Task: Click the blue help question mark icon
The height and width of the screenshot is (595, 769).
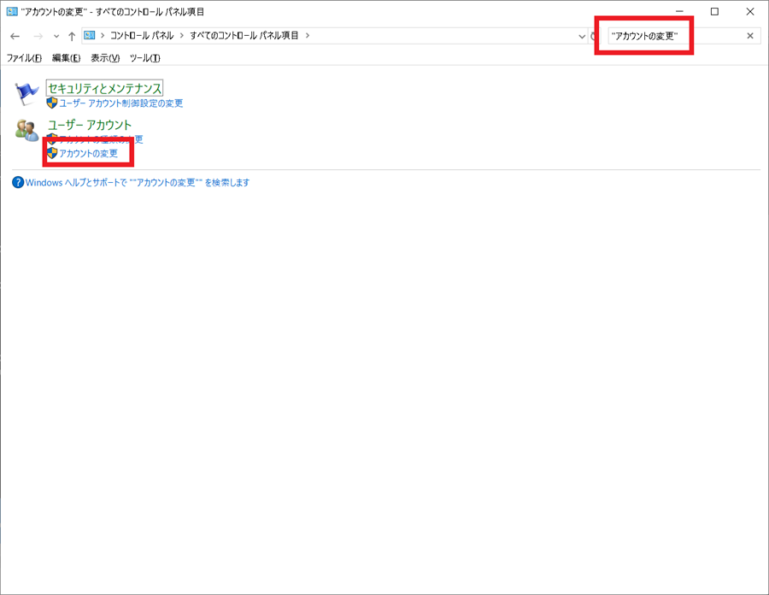Action: (x=18, y=182)
